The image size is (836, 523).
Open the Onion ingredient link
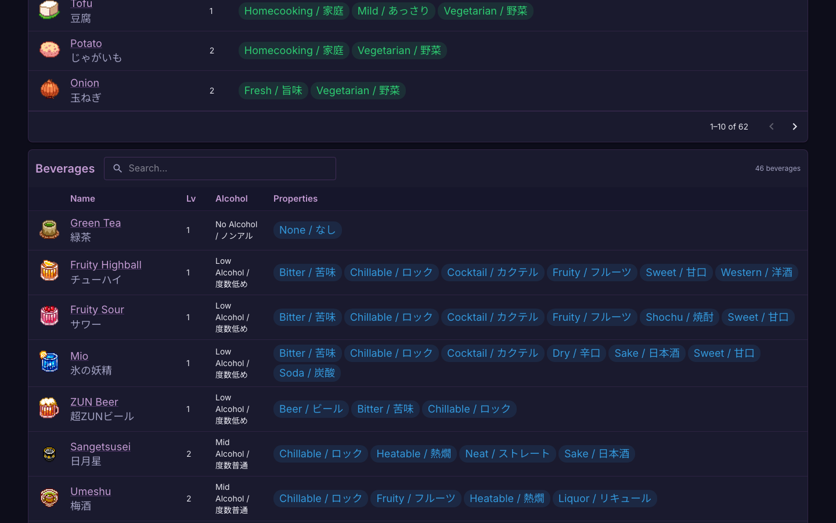[85, 83]
